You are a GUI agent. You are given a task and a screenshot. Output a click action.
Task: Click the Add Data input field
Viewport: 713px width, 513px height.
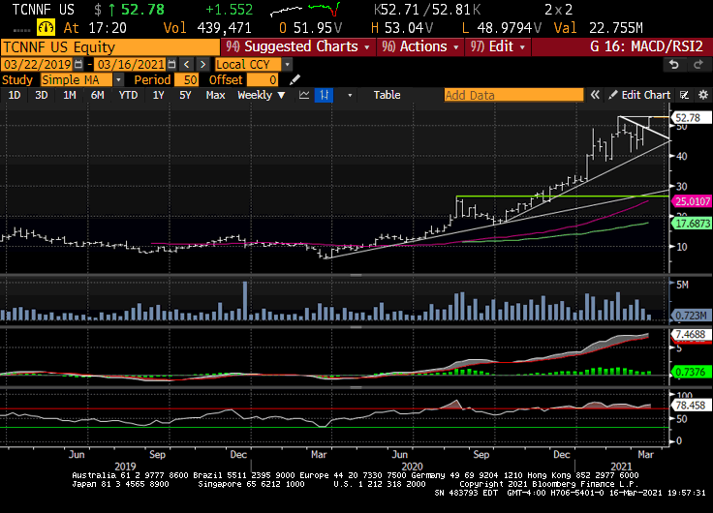coord(513,95)
